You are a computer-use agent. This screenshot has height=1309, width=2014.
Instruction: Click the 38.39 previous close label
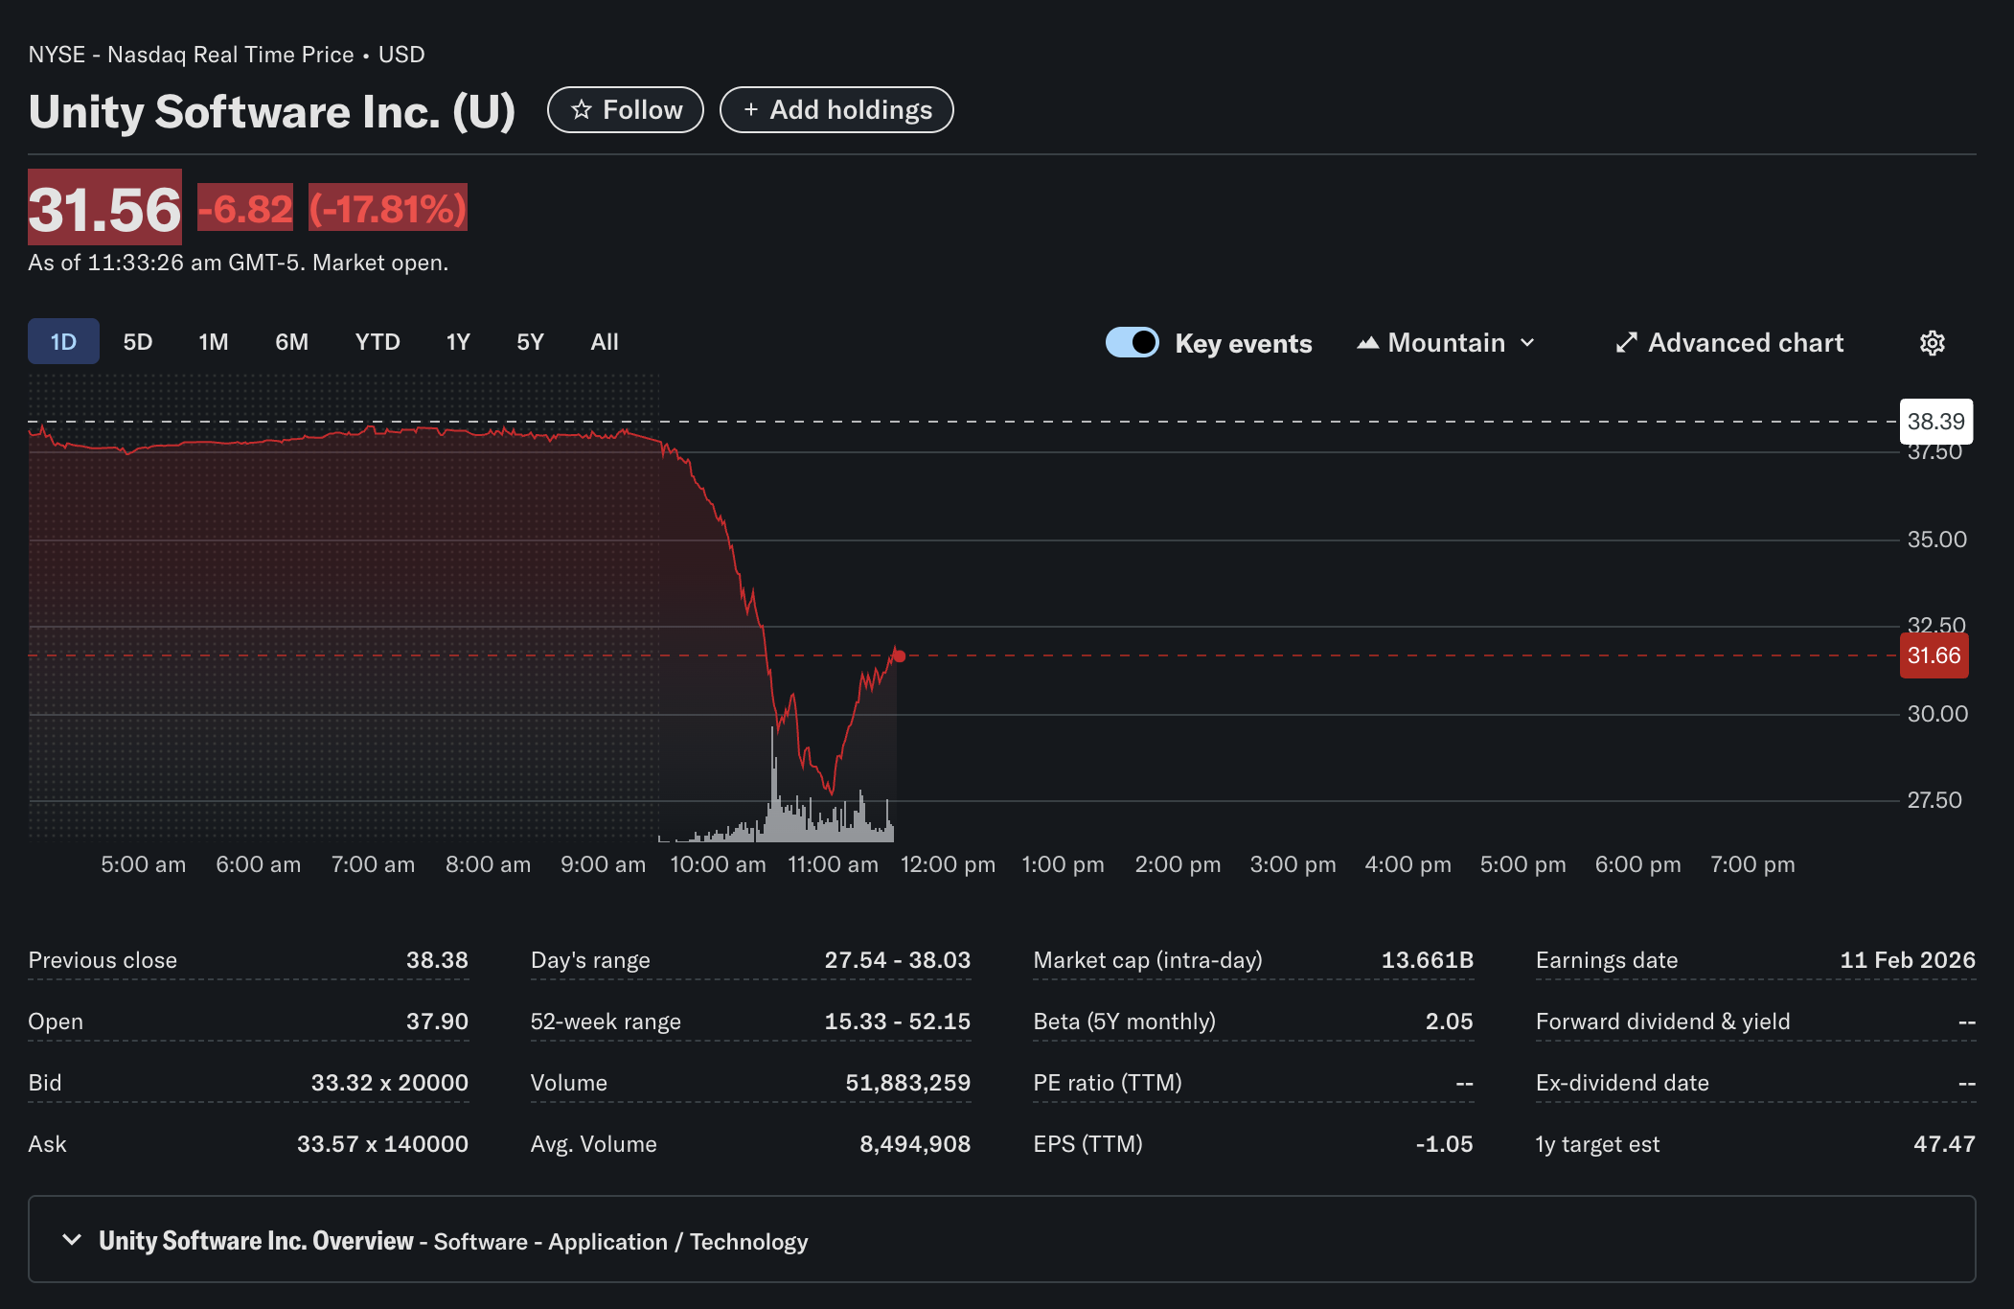click(1935, 422)
